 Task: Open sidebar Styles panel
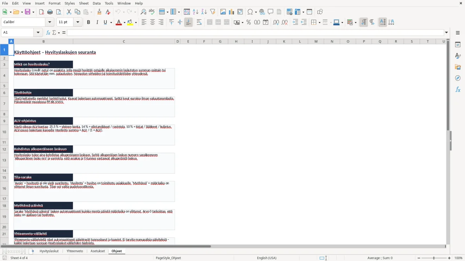pyautogui.click(x=458, y=56)
